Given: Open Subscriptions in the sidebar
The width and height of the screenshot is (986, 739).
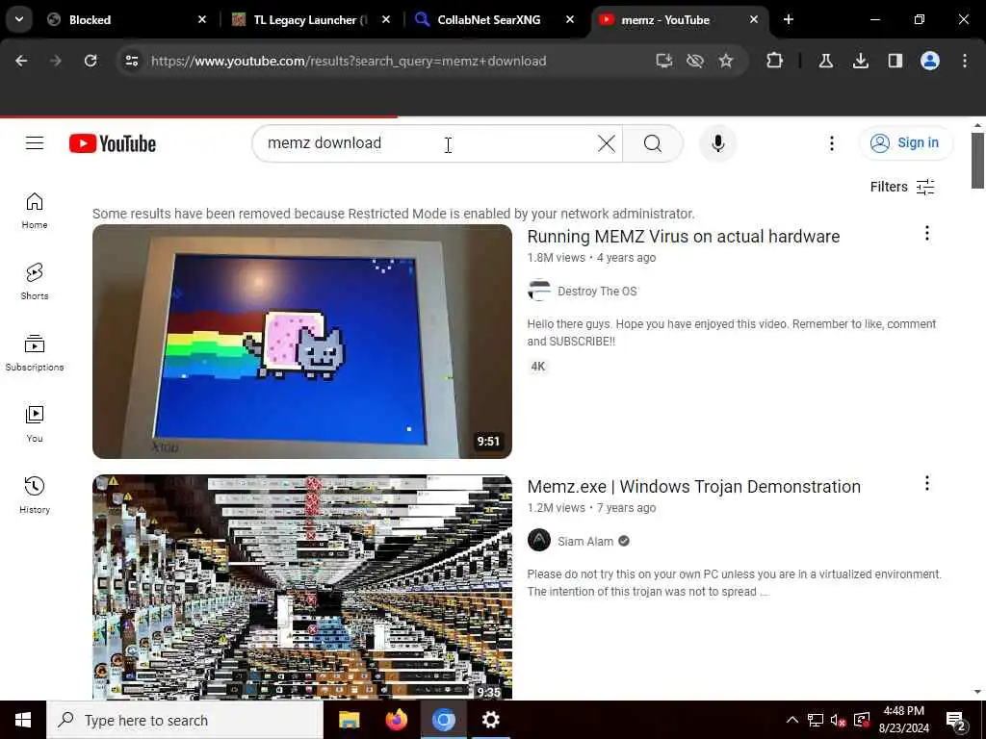Looking at the screenshot, I should pos(35,353).
